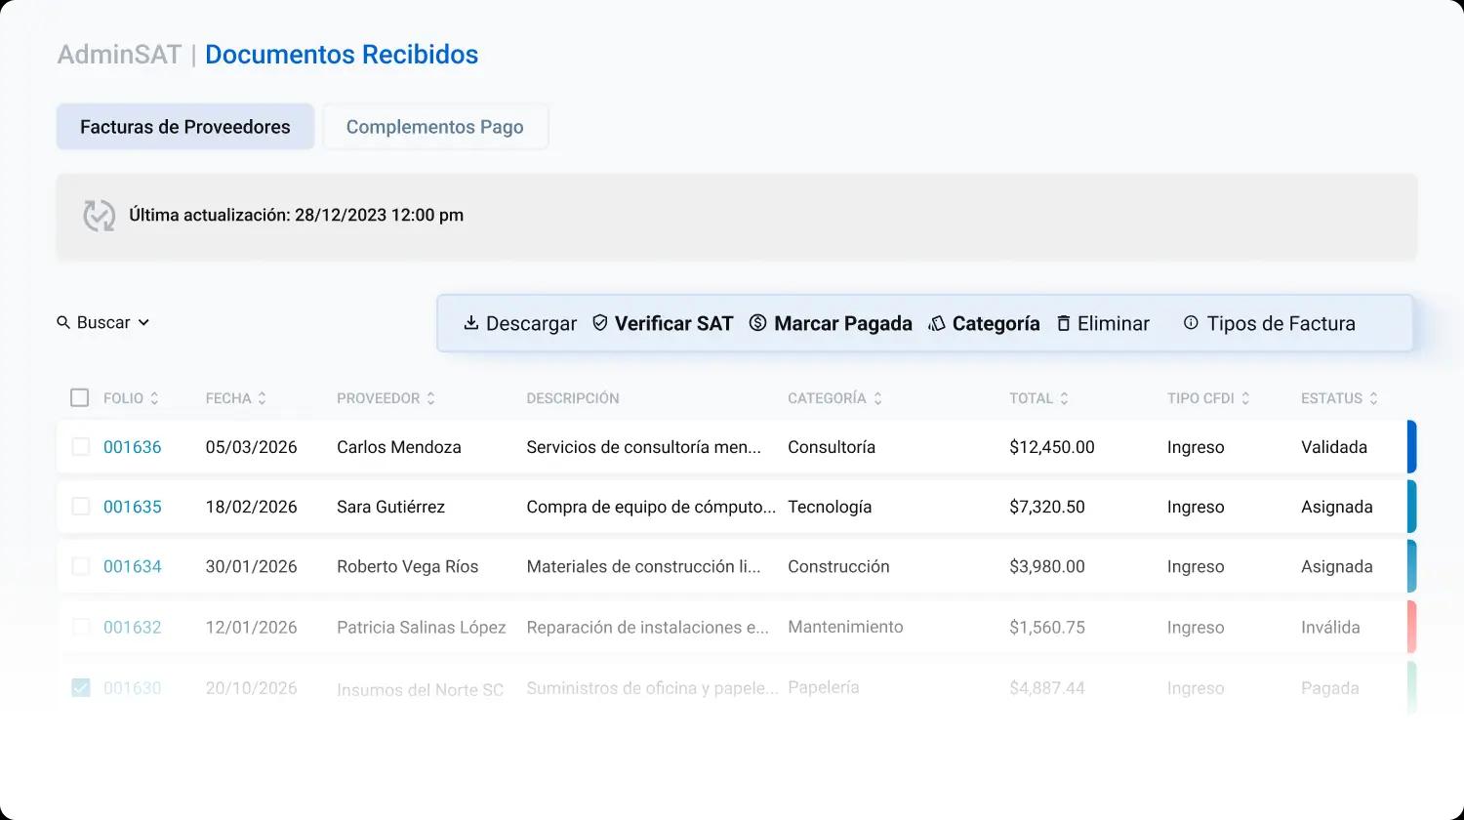The height and width of the screenshot is (820, 1464).
Task: Sort by the TIPO CFDI column arrows
Action: click(1245, 398)
